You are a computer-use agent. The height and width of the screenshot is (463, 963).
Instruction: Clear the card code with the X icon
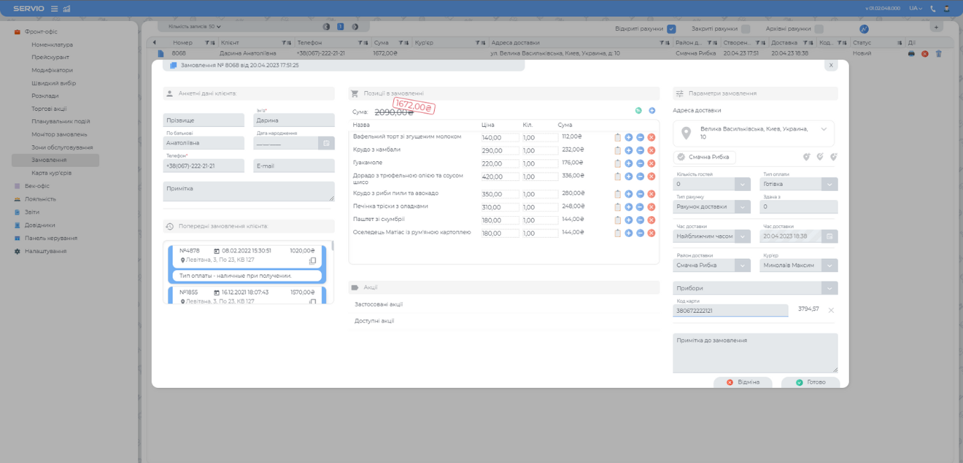pyautogui.click(x=831, y=310)
